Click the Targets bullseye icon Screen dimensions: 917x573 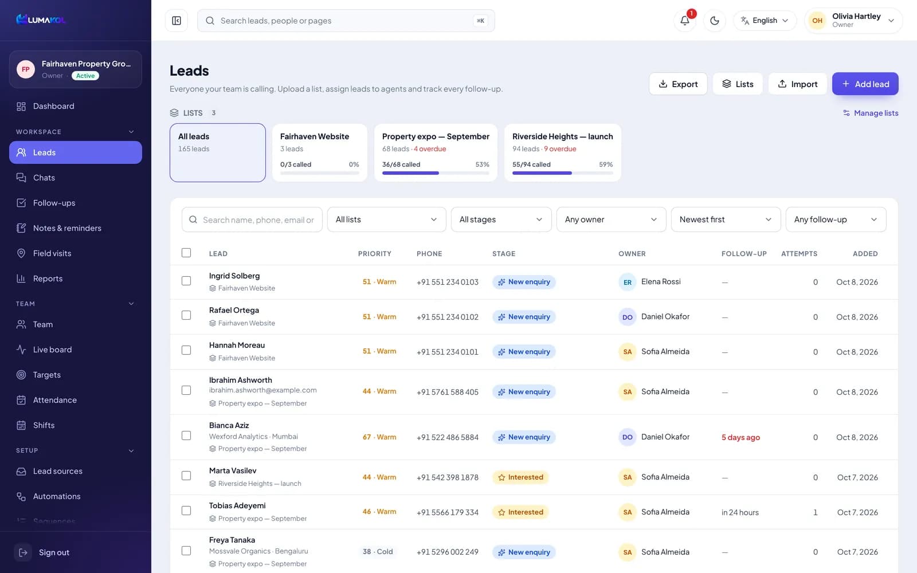tap(21, 375)
